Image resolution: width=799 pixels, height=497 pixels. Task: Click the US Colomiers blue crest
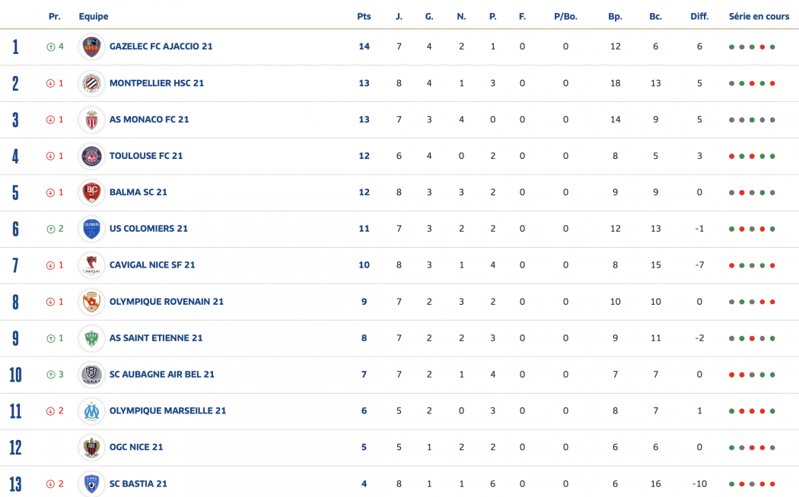[92, 229]
